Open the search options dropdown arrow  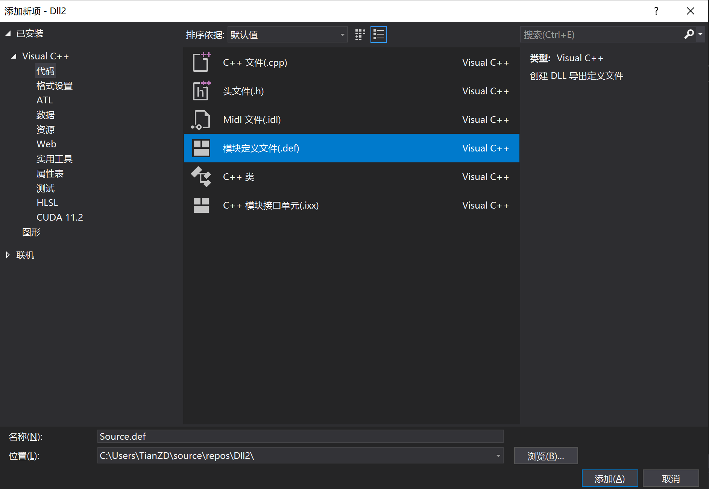click(x=700, y=35)
